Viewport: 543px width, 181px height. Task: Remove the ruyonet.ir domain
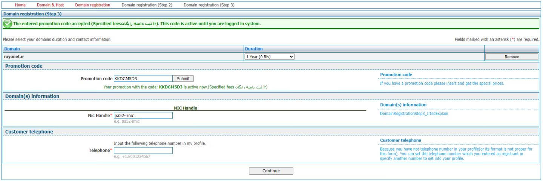511,57
